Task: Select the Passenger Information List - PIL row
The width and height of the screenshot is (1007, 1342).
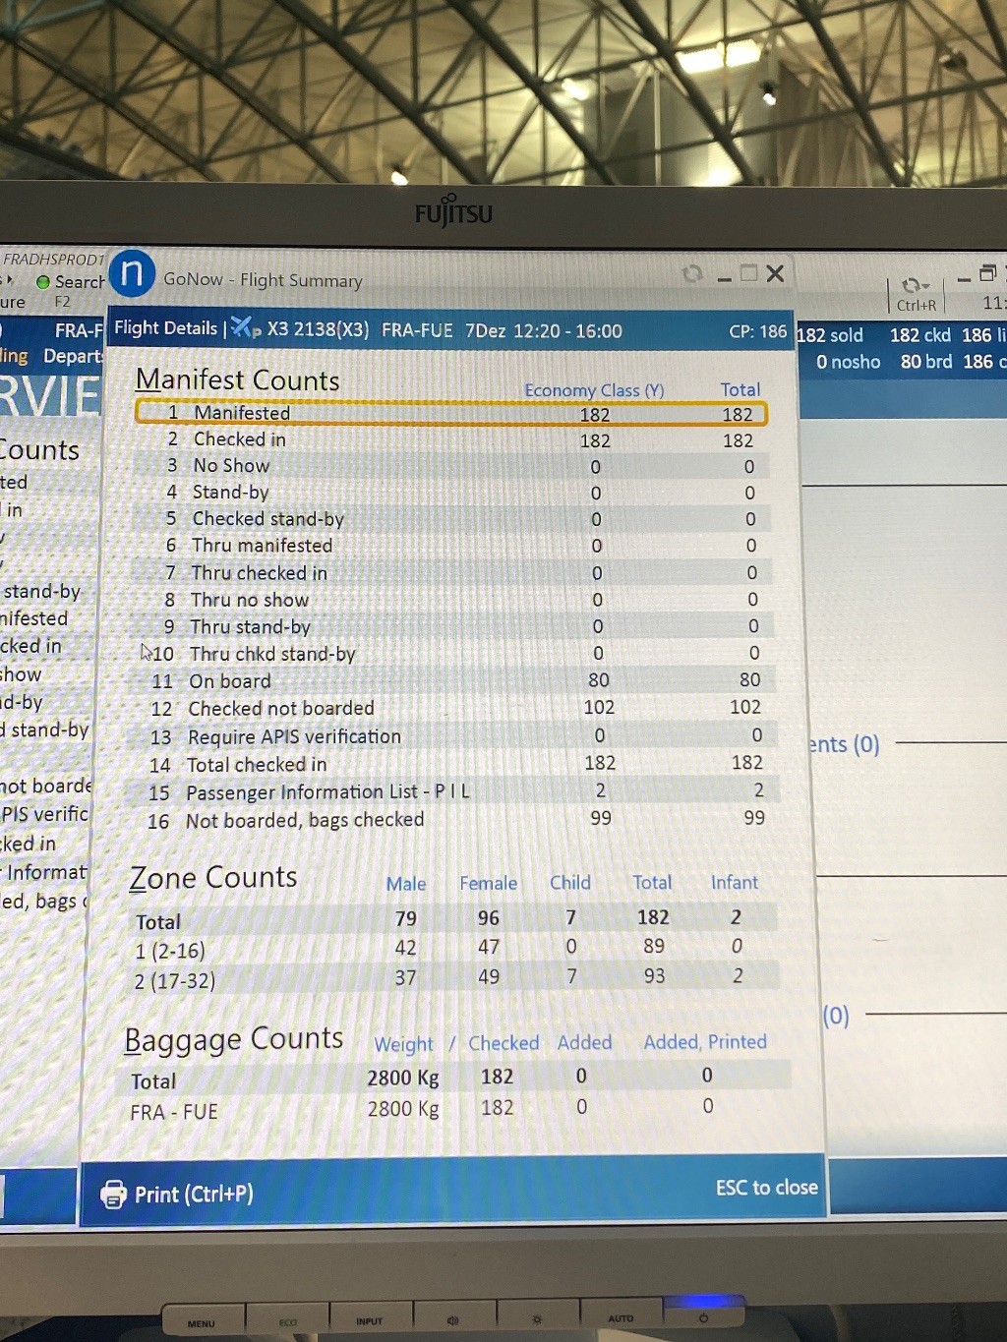Action: 450,791
